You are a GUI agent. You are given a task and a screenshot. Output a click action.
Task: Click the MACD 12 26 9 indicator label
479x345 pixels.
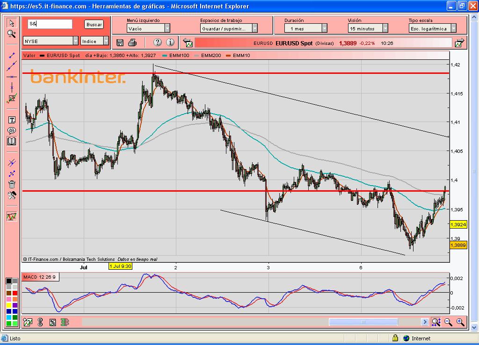pyautogui.click(x=40, y=277)
